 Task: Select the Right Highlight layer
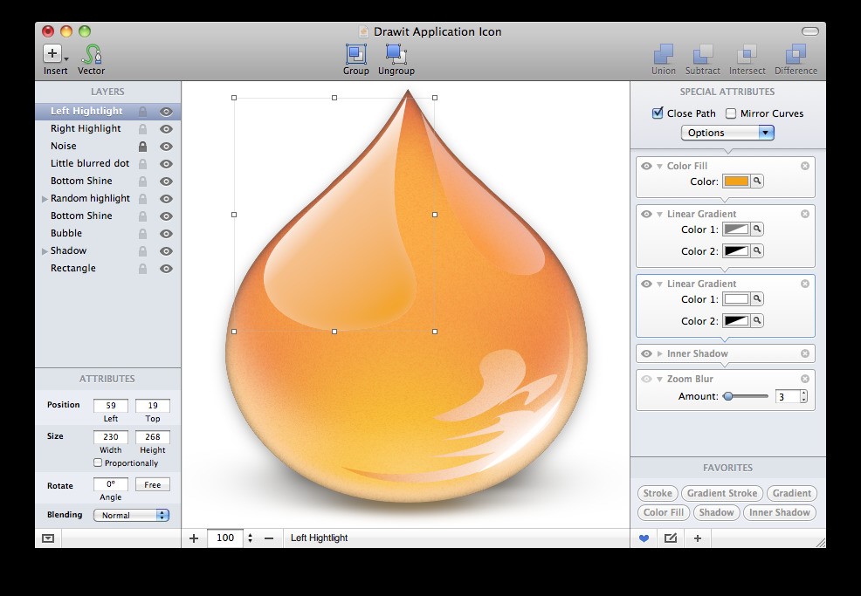[86, 128]
